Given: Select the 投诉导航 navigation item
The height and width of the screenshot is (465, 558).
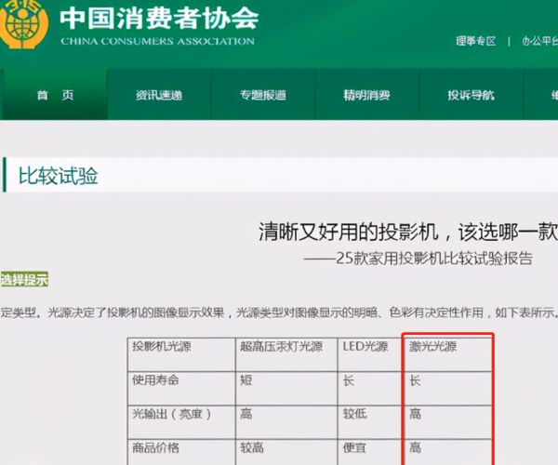Looking at the screenshot, I should point(471,96).
